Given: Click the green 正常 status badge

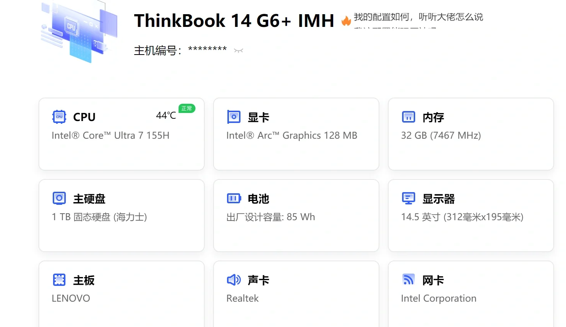Looking at the screenshot, I should (x=187, y=108).
